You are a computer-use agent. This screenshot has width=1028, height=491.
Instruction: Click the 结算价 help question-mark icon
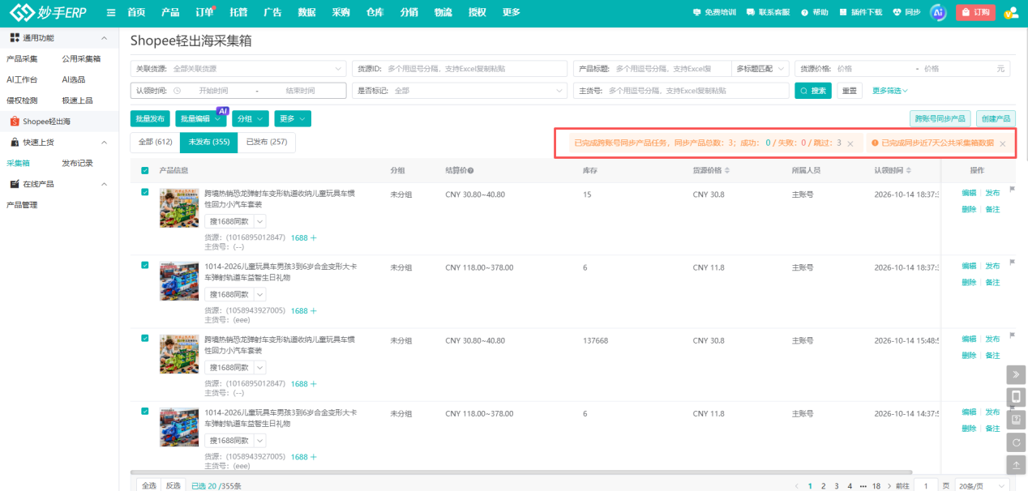pos(470,171)
